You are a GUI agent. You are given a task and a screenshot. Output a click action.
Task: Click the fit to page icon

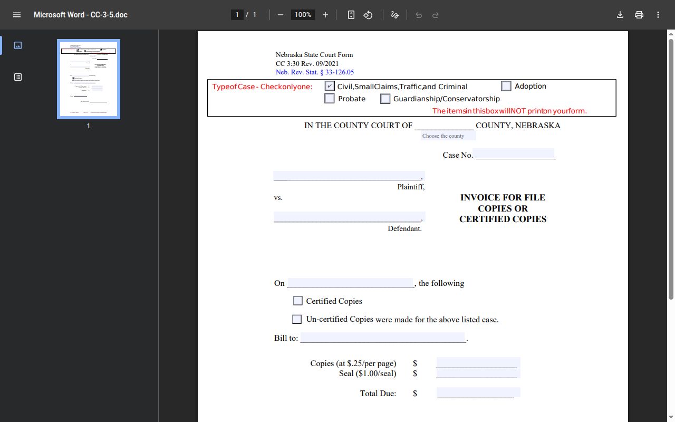[x=351, y=15]
